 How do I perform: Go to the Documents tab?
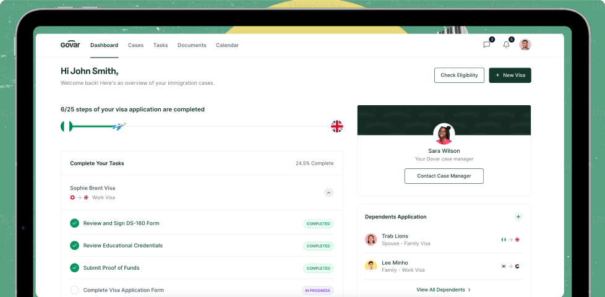192,45
